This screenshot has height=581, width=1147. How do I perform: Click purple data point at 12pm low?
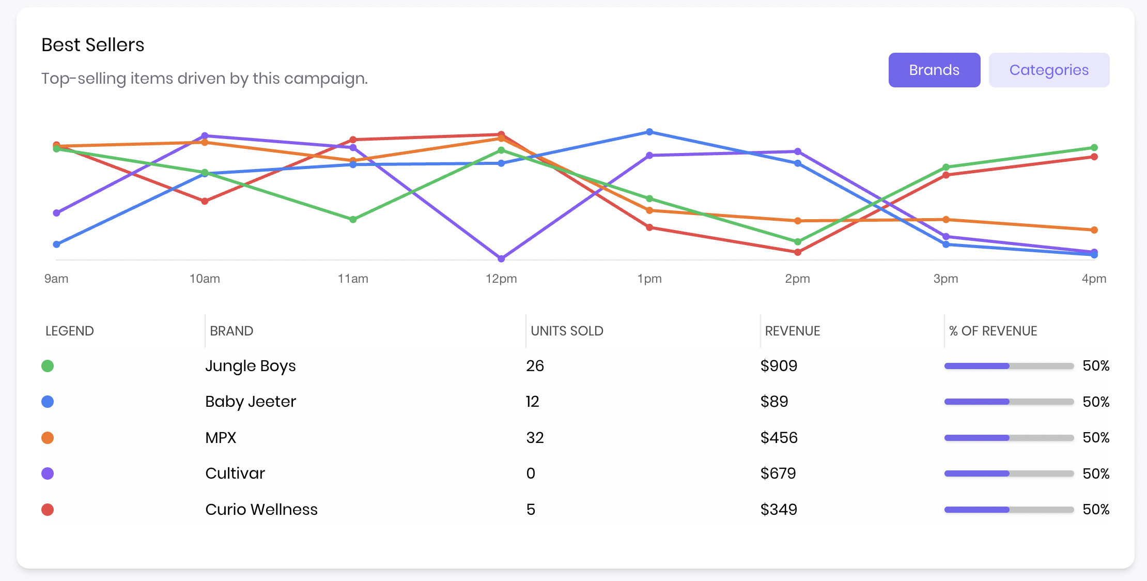(x=501, y=258)
